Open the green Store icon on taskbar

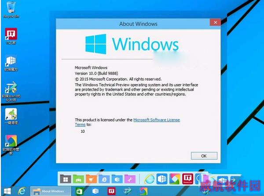pyautogui.click(x=79, y=191)
